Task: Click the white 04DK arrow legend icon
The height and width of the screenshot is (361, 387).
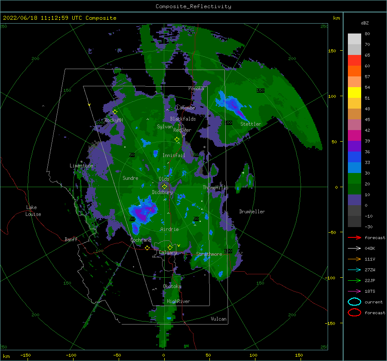Action: 354,248
